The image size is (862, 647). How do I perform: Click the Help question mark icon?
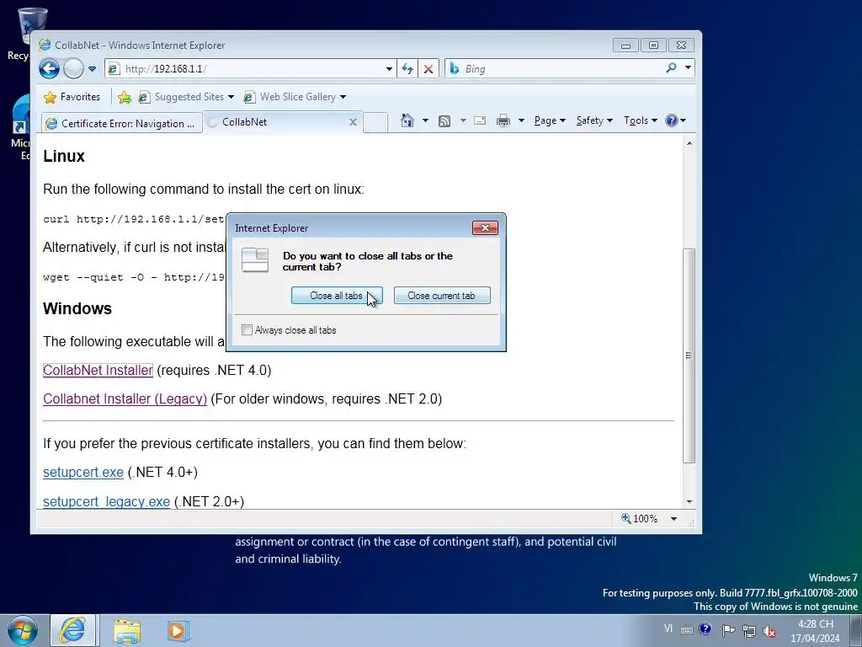click(x=671, y=120)
